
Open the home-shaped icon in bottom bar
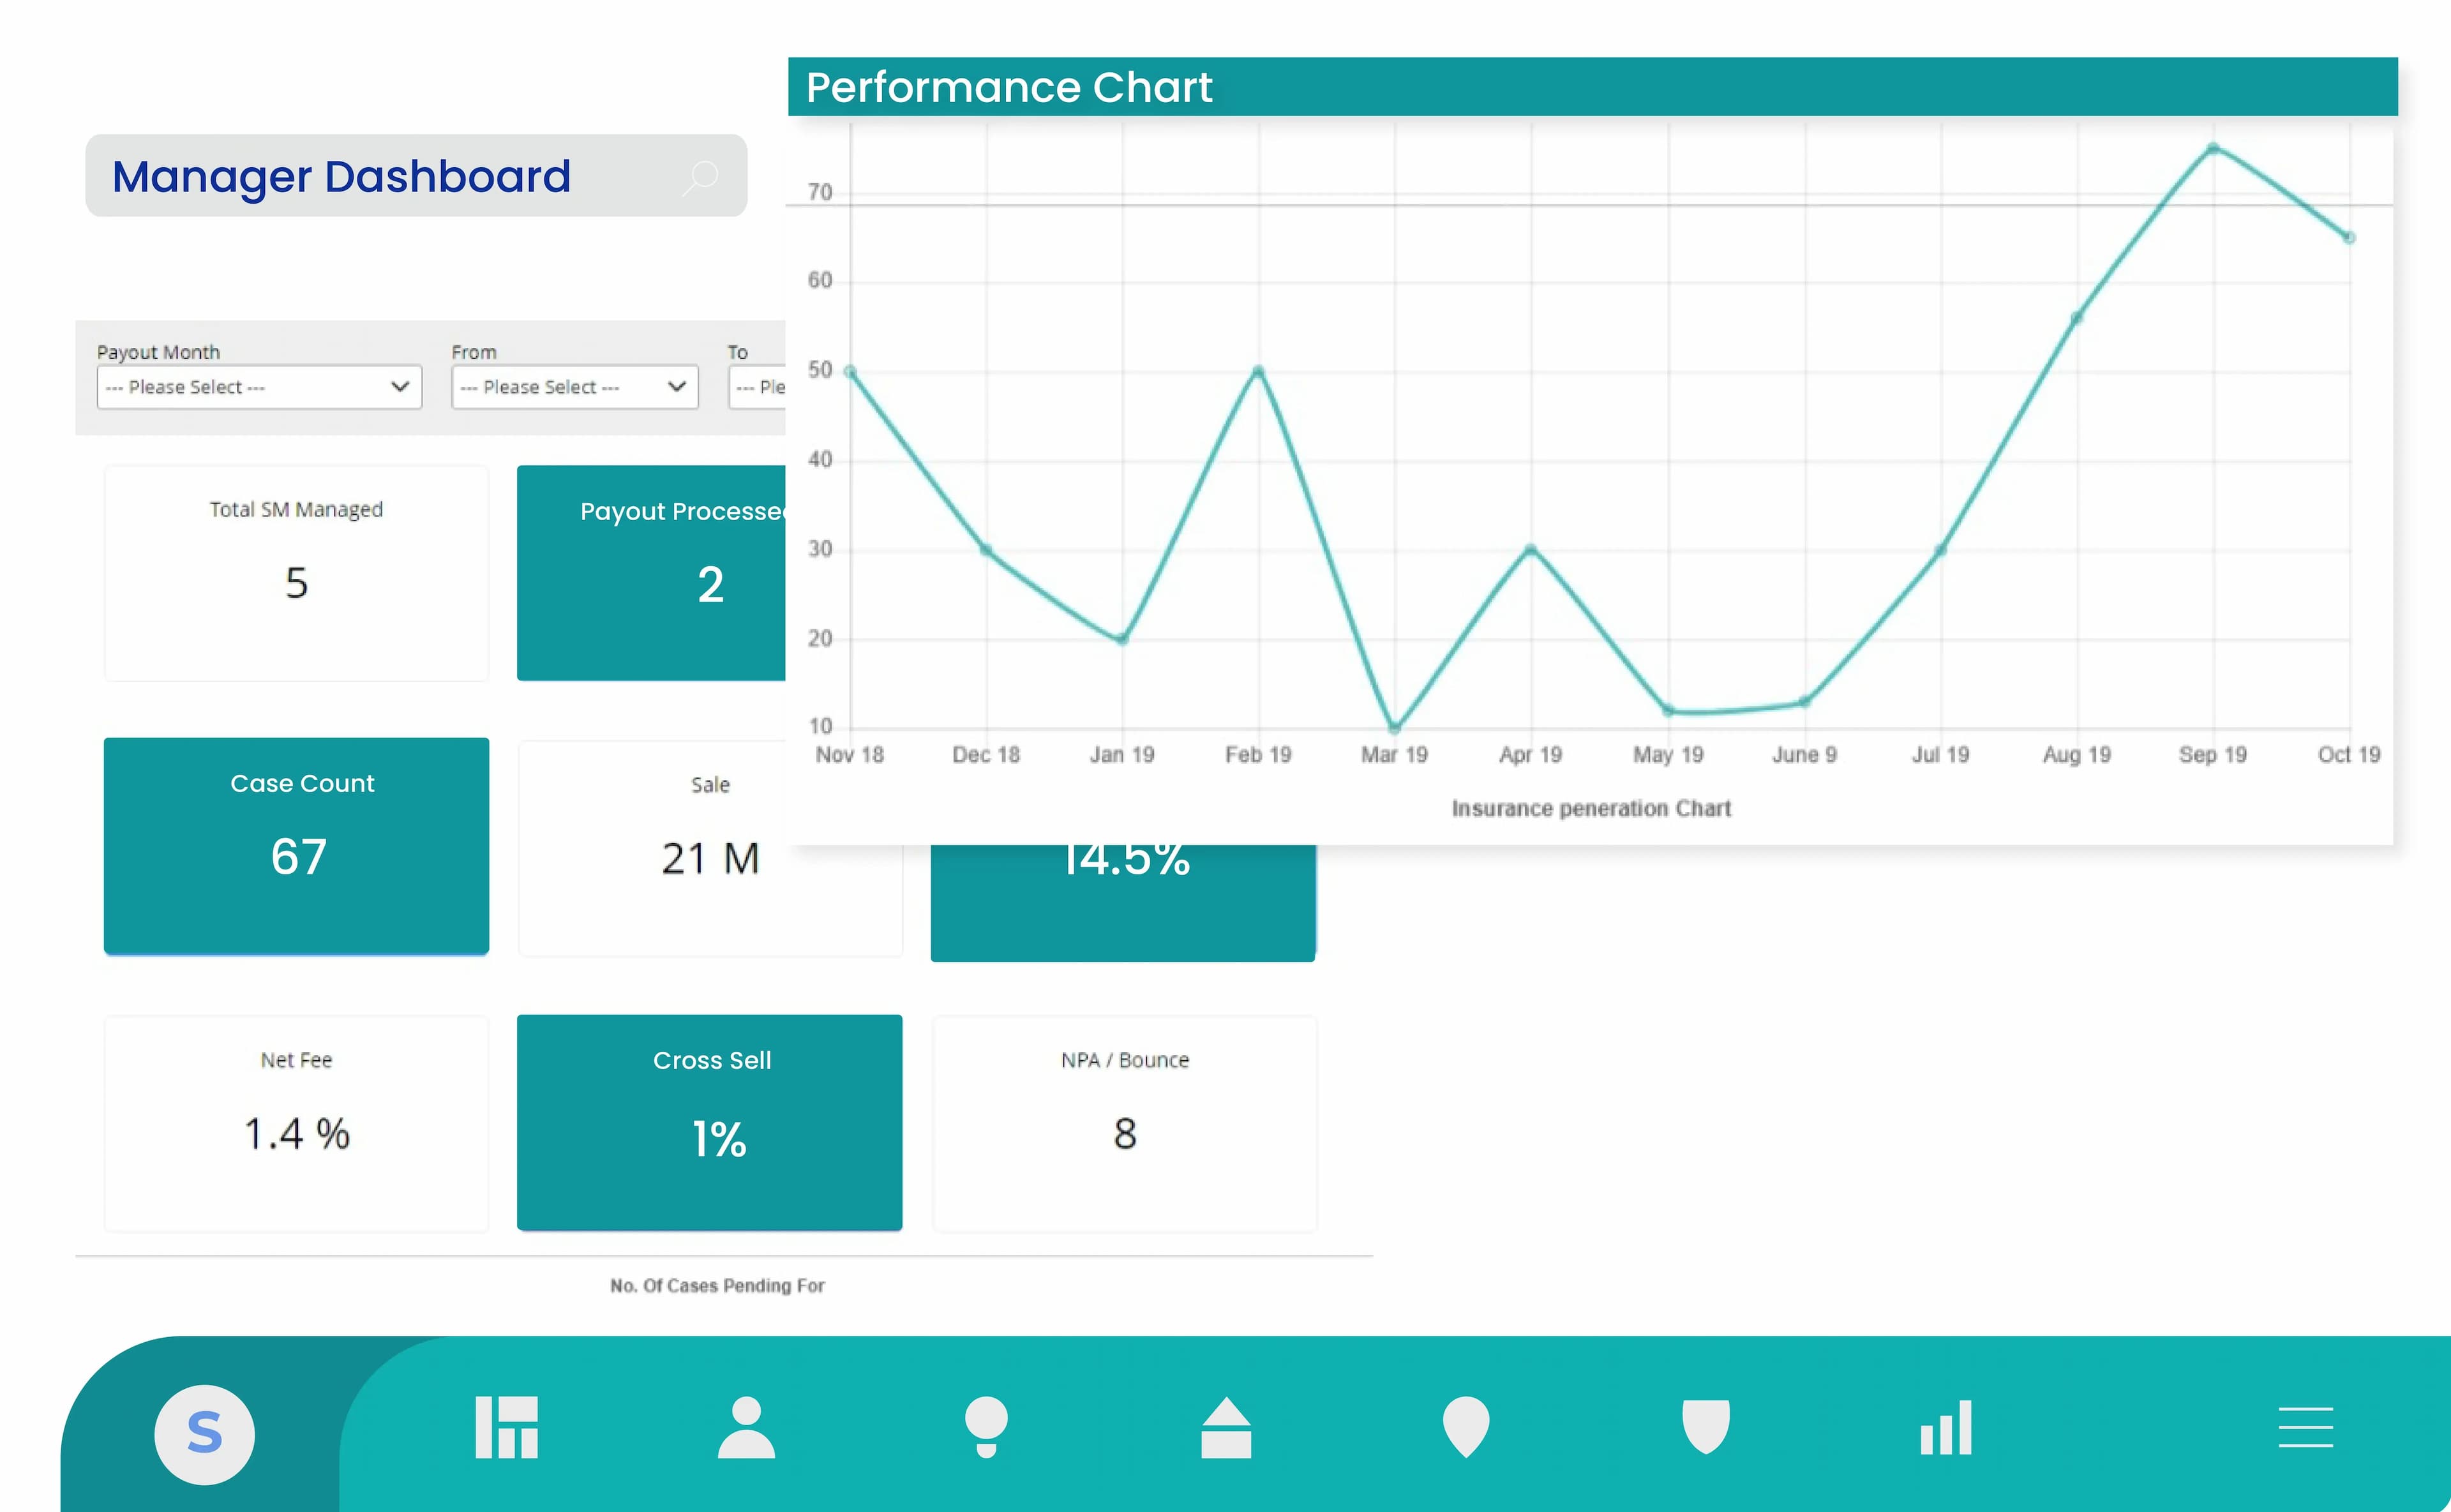click(x=1226, y=1427)
